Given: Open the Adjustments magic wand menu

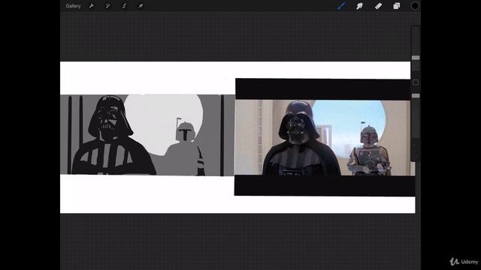Looking at the screenshot, I should pos(107,6).
